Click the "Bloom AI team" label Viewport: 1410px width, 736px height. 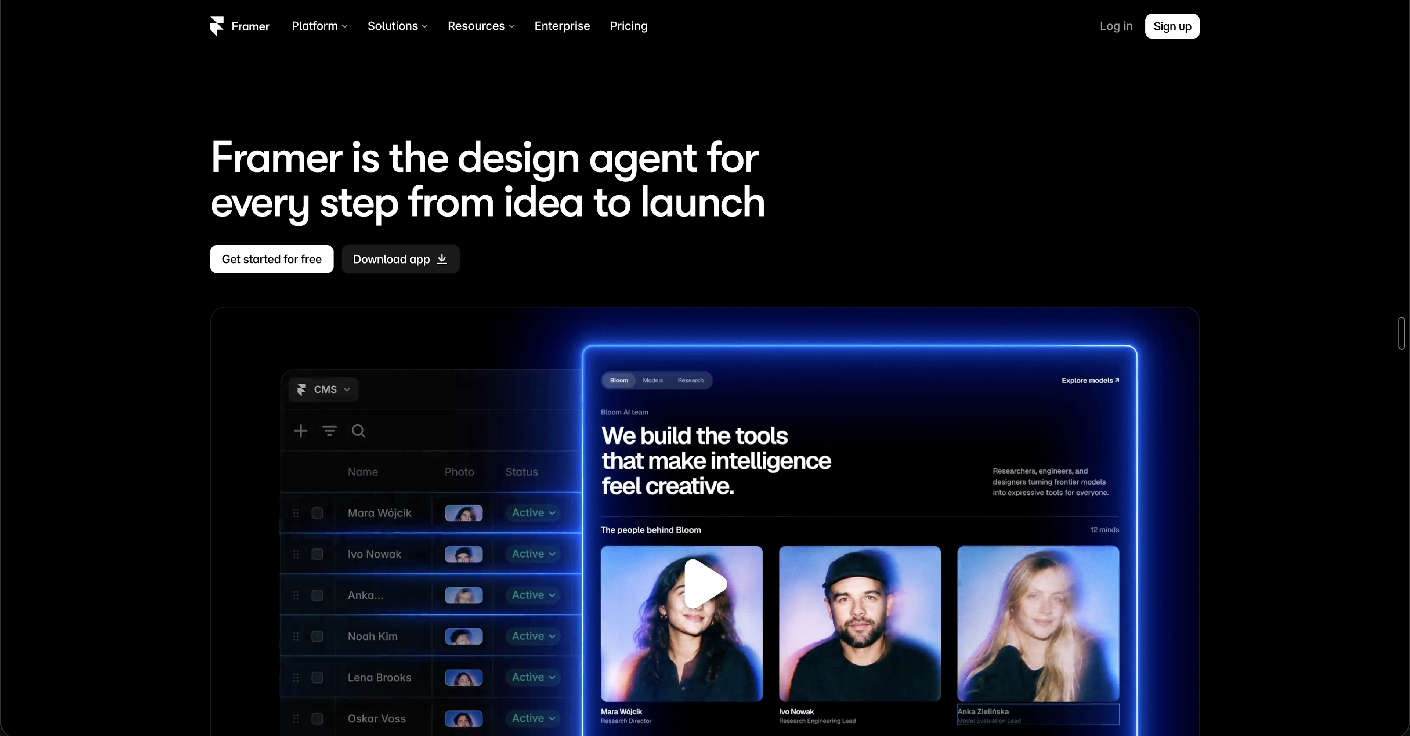point(625,413)
